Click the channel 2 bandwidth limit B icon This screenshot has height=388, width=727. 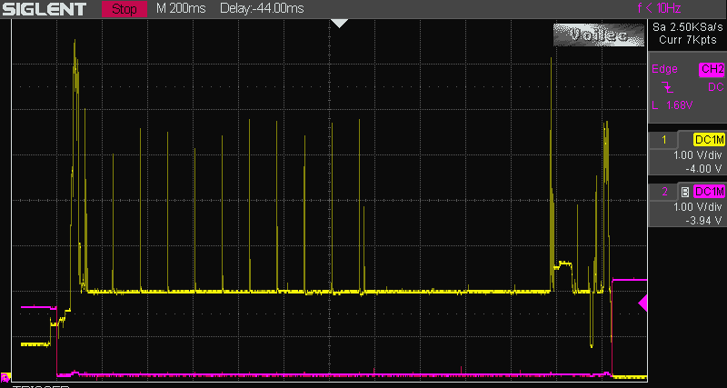point(685,192)
